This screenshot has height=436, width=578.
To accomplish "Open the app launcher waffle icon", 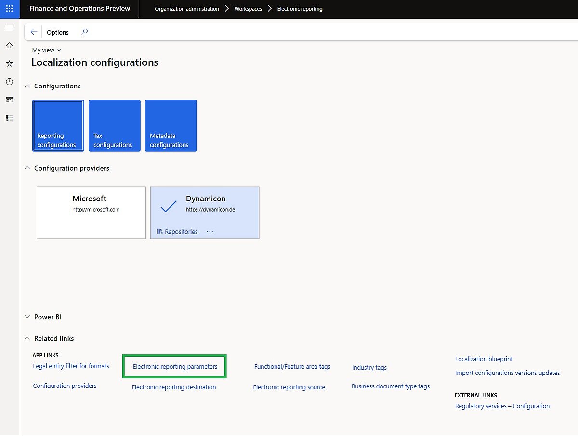I will click(x=10, y=9).
